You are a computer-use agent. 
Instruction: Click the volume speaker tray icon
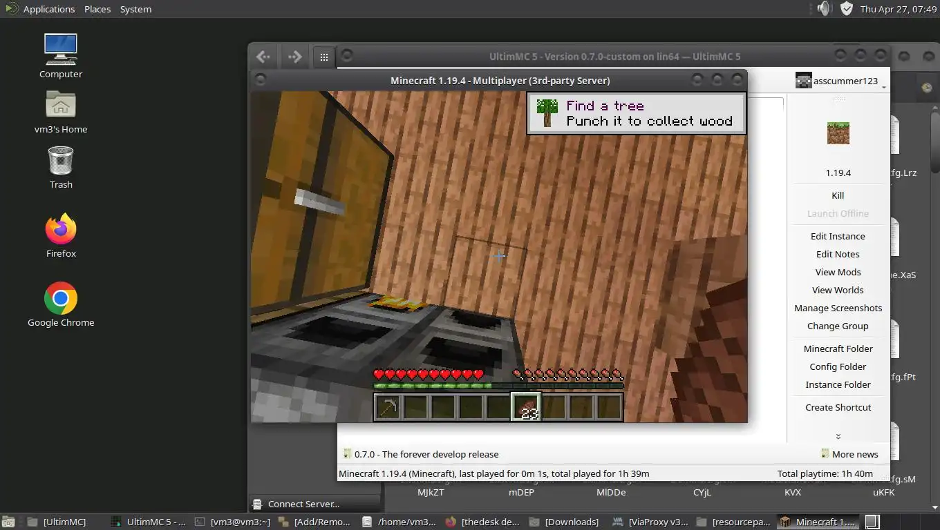[x=823, y=9]
